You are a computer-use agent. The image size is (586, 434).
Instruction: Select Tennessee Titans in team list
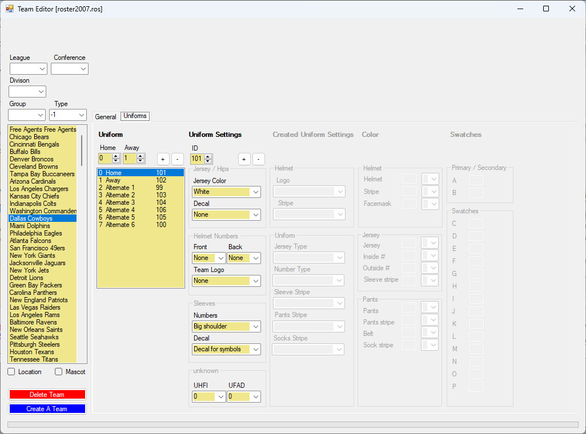(x=43, y=359)
